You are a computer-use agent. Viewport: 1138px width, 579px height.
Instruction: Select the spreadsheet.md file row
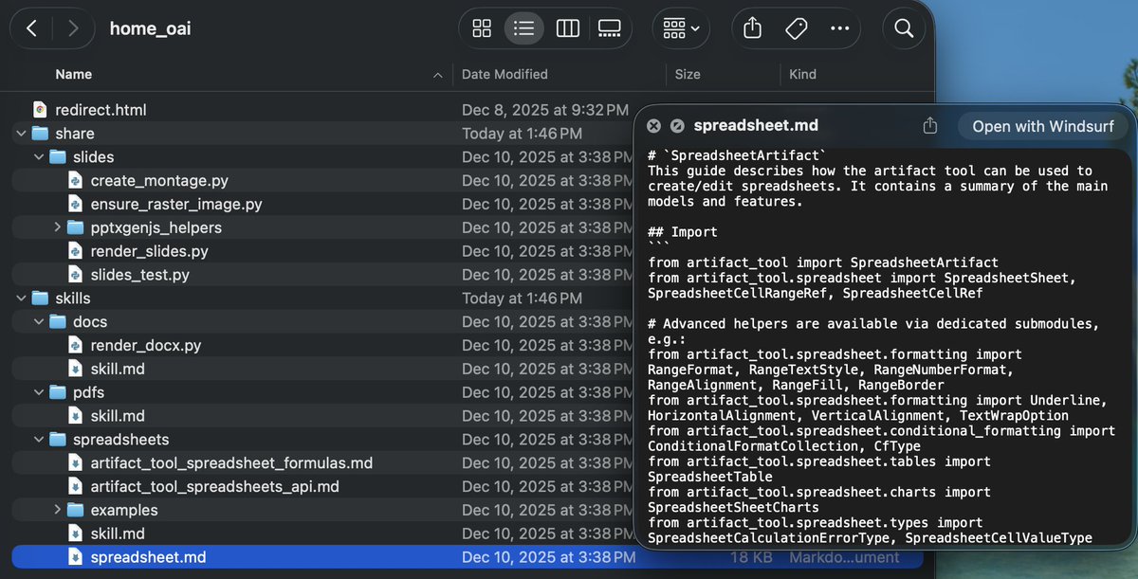pos(467,557)
